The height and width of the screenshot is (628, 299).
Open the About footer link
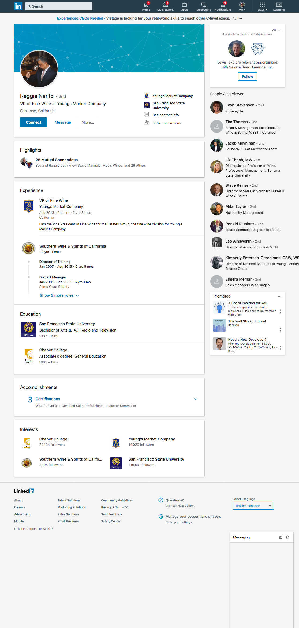click(x=18, y=500)
